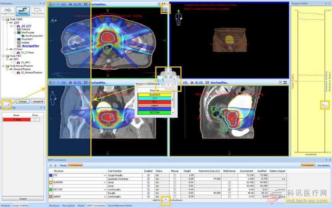Click the Current button in Beam Visibility
This screenshot has width=332, height=208.
pos(23,199)
